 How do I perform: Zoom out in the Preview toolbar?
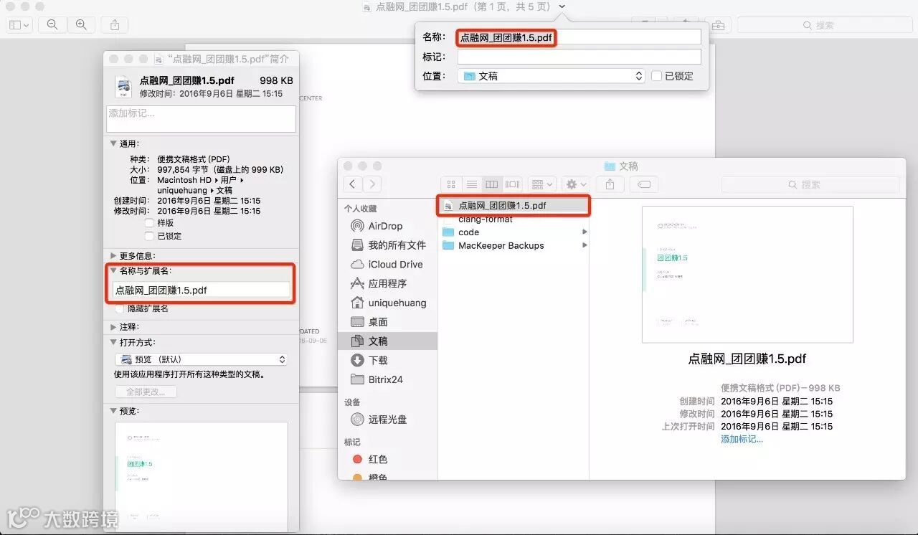(52, 24)
